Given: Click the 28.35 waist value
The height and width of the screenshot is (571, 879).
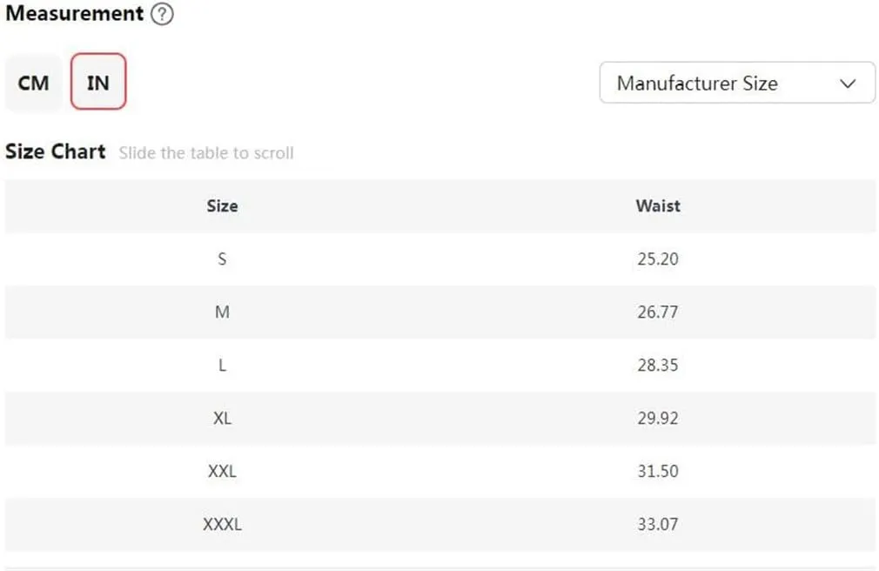Looking at the screenshot, I should tap(658, 366).
